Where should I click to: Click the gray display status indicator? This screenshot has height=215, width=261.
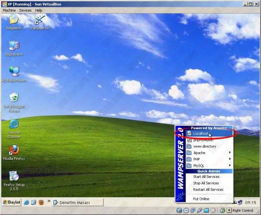(213, 211)
